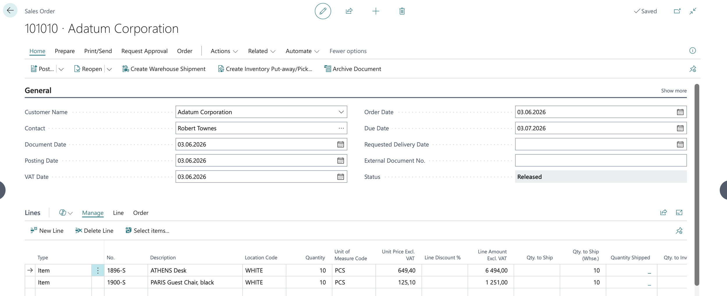Viewport: 727px width, 296px height.
Task: Switch to Order tab in top menu
Action: point(185,51)
